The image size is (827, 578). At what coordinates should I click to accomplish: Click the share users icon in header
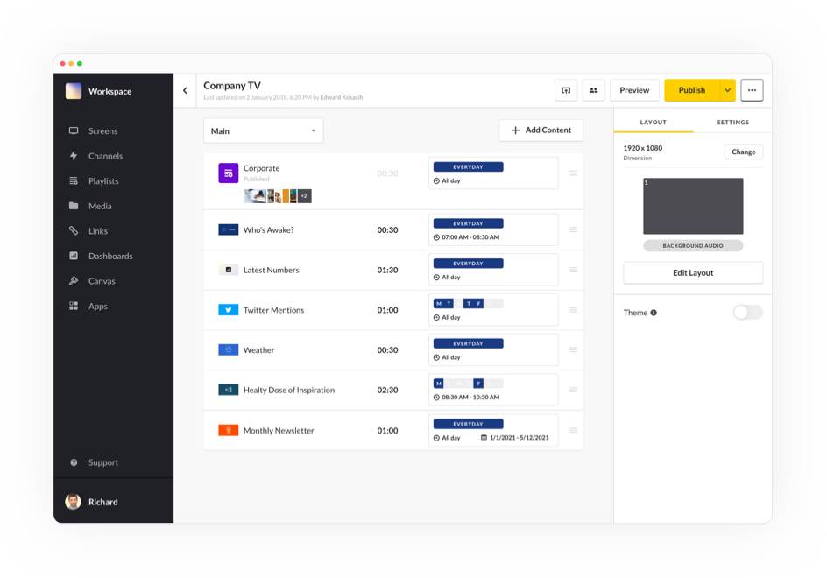tap(593, 90)
